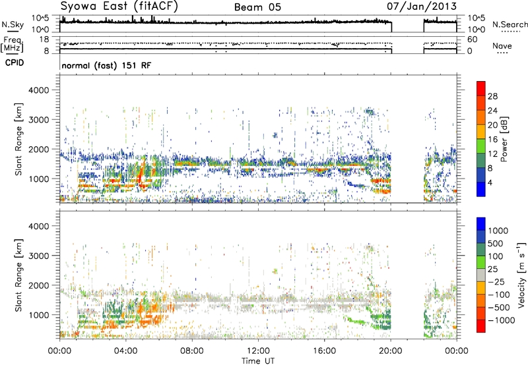Viewport: 528px width, 365px height.
Task: Pick the blue top segment of velocity color bar
Action: [x=481, y=224]
